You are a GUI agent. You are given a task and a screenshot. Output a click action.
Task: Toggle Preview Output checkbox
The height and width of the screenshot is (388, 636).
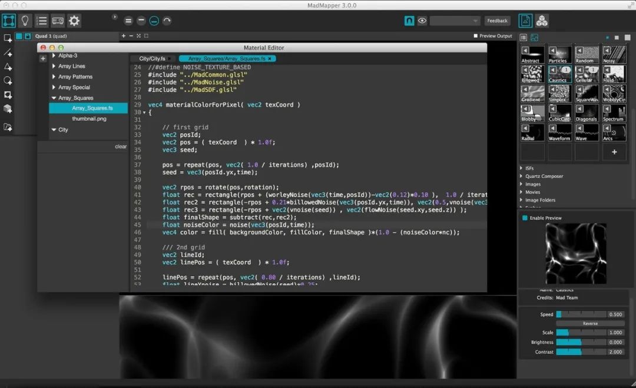click(x=475, y=36)
